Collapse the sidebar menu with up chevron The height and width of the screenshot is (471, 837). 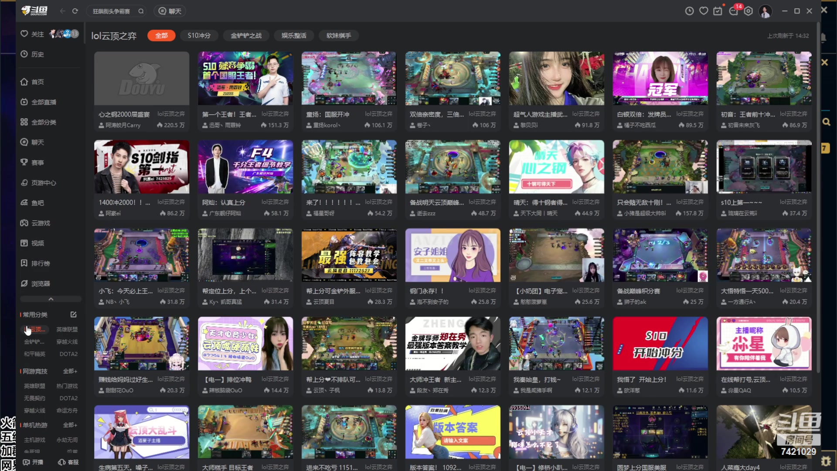coord(51,299)
